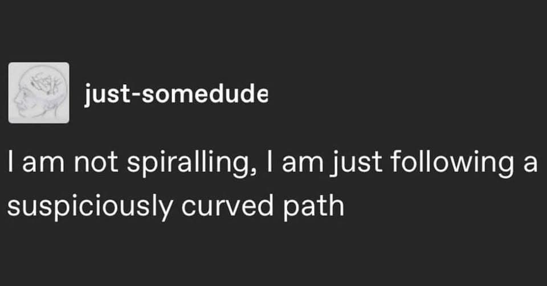Open the just-somedude username link
Image resolution: width=547 pixels, height=286 pixels.
pyautogui.click(x=175, y=94)
